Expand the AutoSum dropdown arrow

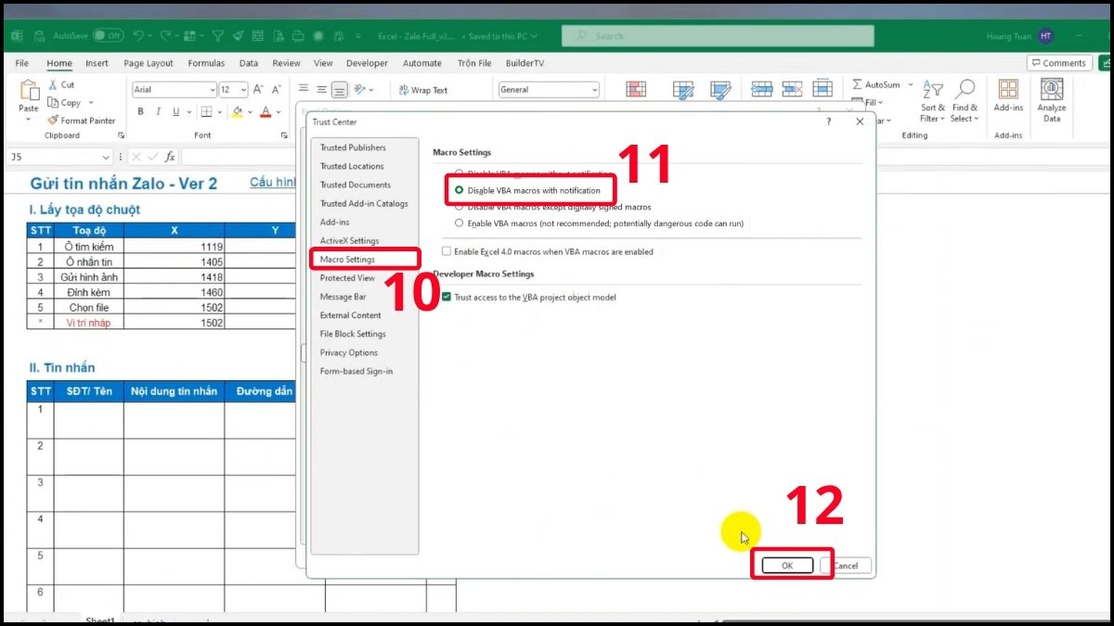point(911,84)
